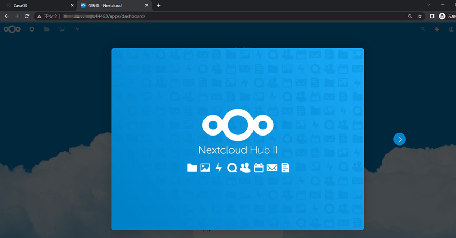Go back in browser history

[7, 16]
